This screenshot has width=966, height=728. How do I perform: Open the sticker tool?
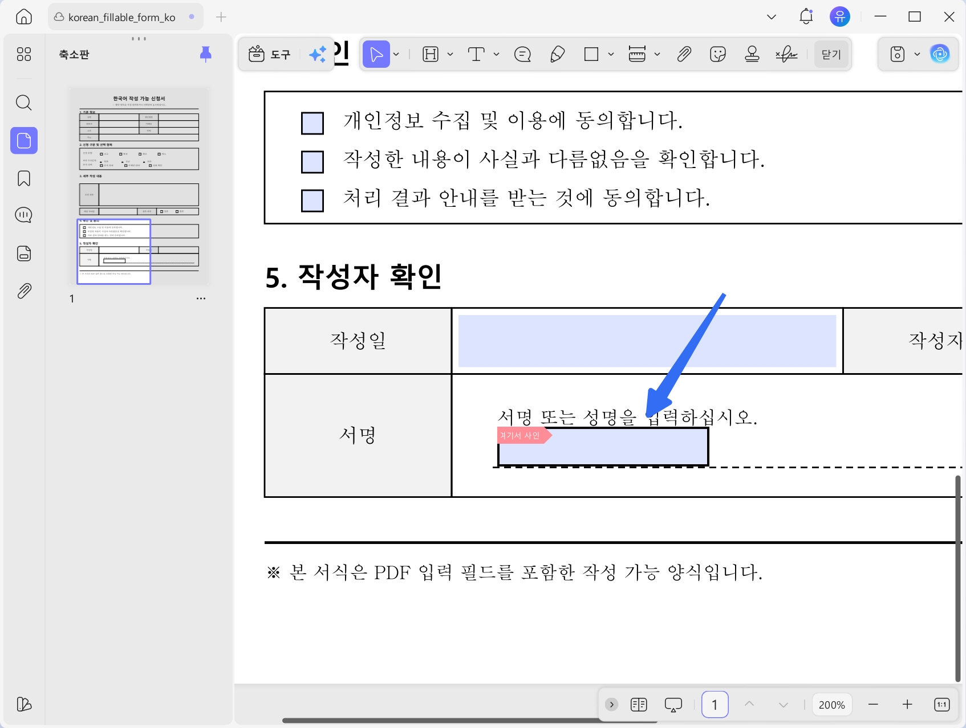click(718, 55)
